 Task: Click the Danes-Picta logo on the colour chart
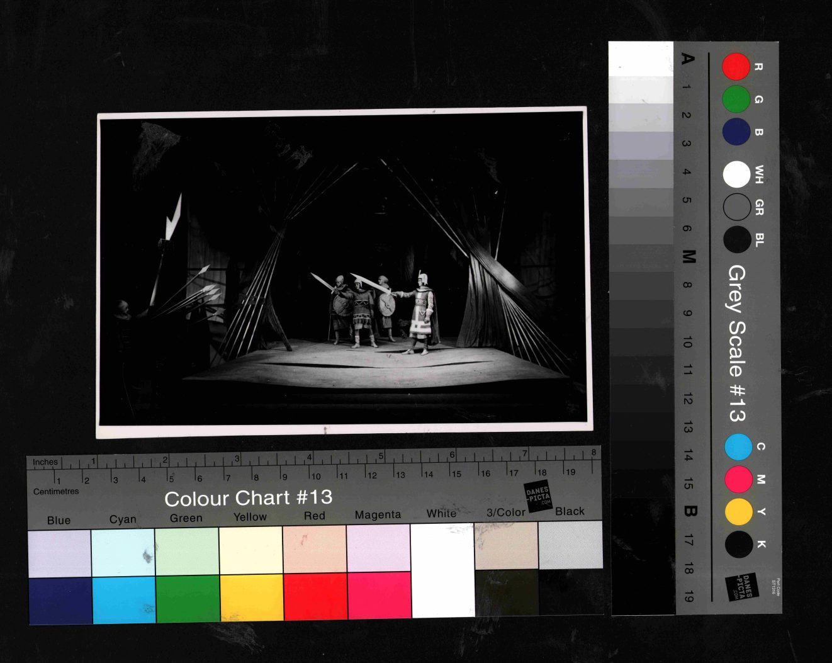pyautogui.click(x=538, y=496)
